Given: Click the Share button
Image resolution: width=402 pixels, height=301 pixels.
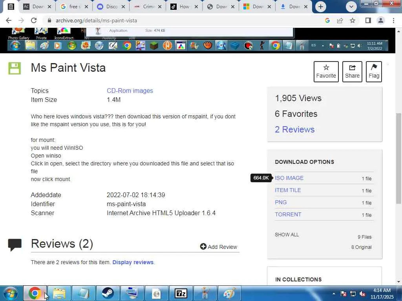Looking at the screenshot, I should [352, 72].
